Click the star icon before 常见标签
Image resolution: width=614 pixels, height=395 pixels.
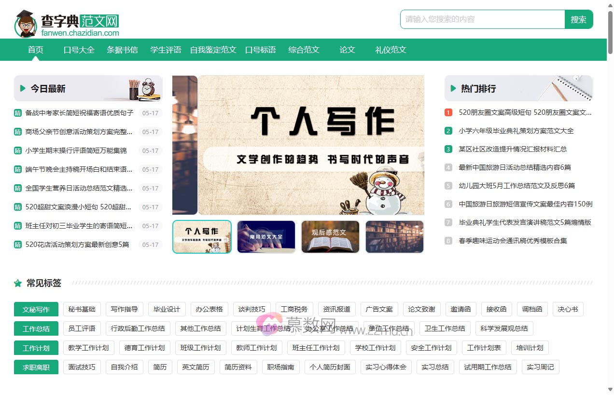point(18,283)
